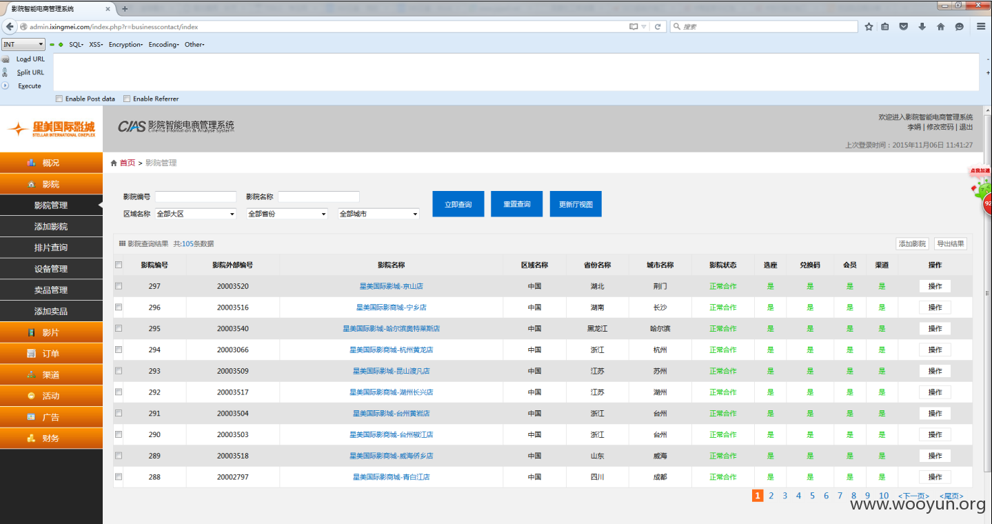The height and width of the screenshot is (524, 992).
Task: Check the row checkbox for cinema 295
Action: point(119,328)
